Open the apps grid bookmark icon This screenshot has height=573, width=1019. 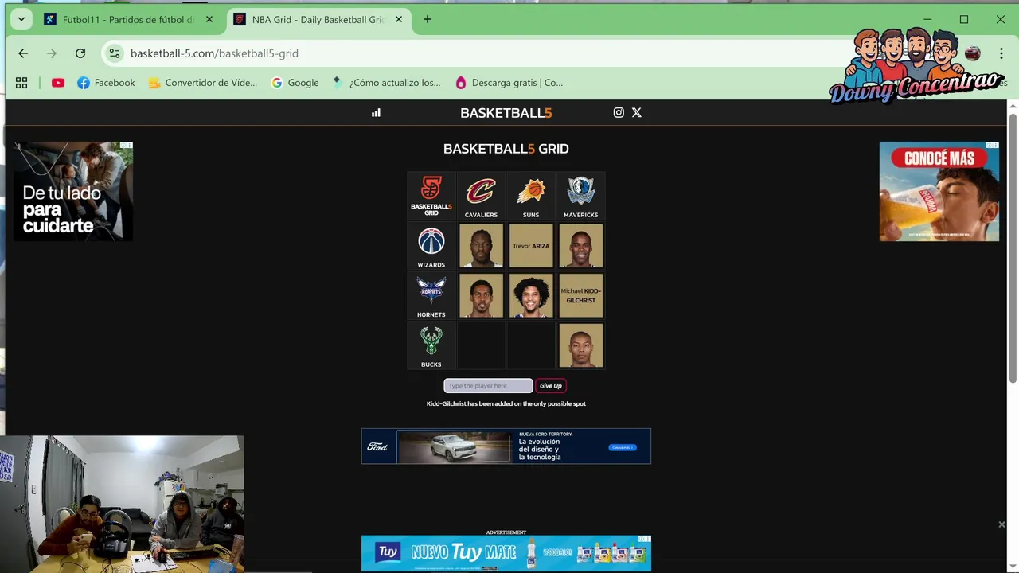coord(21,83)
